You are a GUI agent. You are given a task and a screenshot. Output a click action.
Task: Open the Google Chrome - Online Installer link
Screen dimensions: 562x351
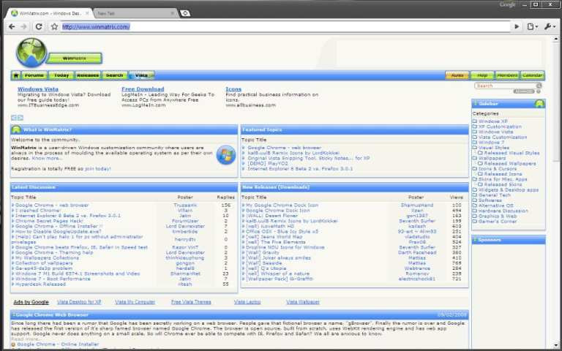click(58, 344)
